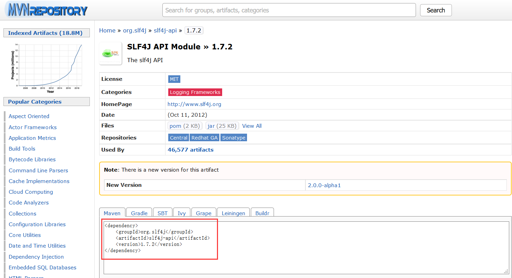Viewport: 512px width, 278px height.
Task: Click the 'The slf4j API' description text
Action: (x=145, y=60)
